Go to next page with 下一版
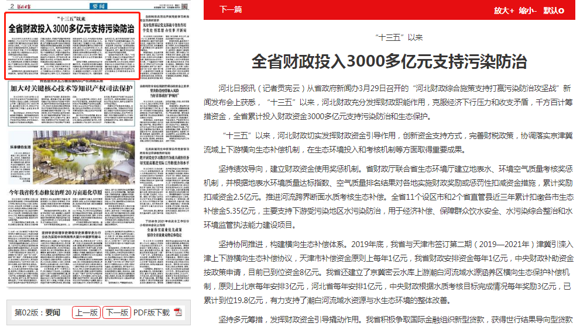Viewport: 580px width, 330px height. point(116,312)
